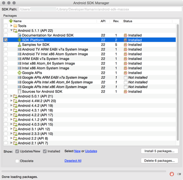Screen dimensions: 183x180
Task: Click the Not installed icon on the Google APIs Intel x86 Atom row
Action: [126, 87]
